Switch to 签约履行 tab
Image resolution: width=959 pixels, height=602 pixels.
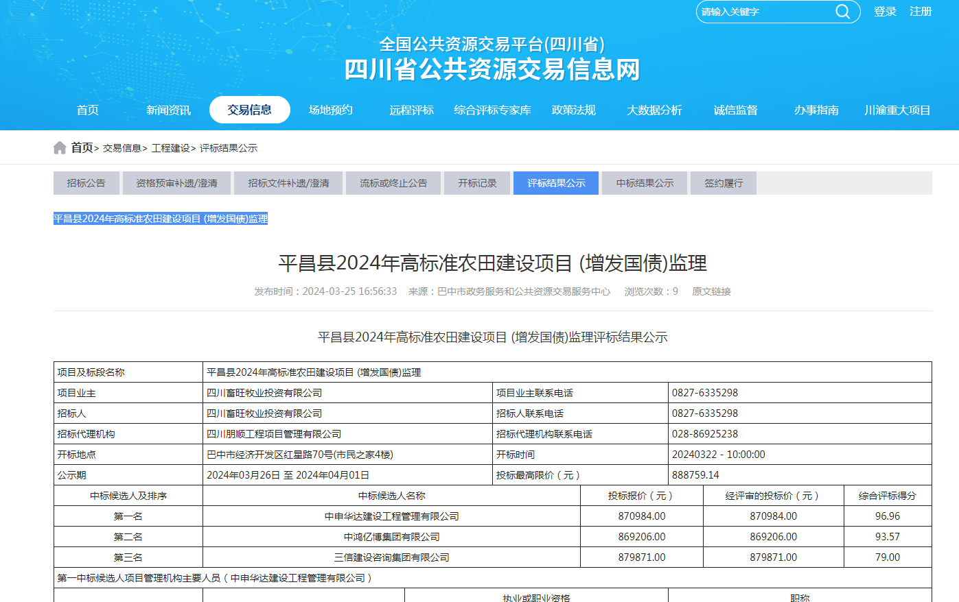point(724,183)
